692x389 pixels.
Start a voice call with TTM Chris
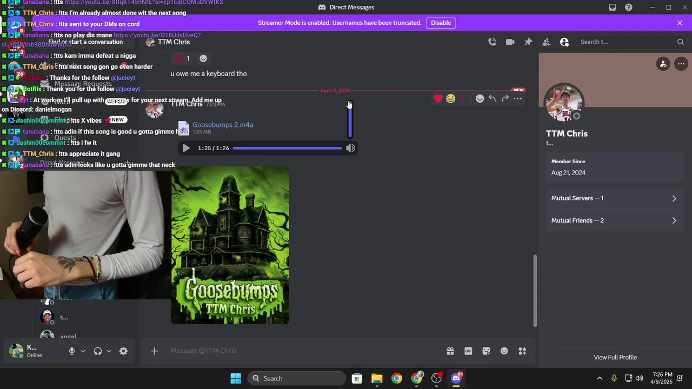pyautogui.click(x=492, y=42)
